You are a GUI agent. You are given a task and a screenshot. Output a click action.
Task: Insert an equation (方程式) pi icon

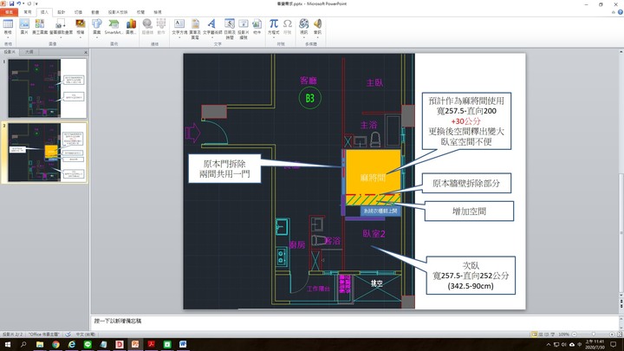(273, 24)
